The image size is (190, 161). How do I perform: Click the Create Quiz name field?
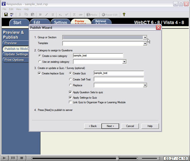point(119,73)
